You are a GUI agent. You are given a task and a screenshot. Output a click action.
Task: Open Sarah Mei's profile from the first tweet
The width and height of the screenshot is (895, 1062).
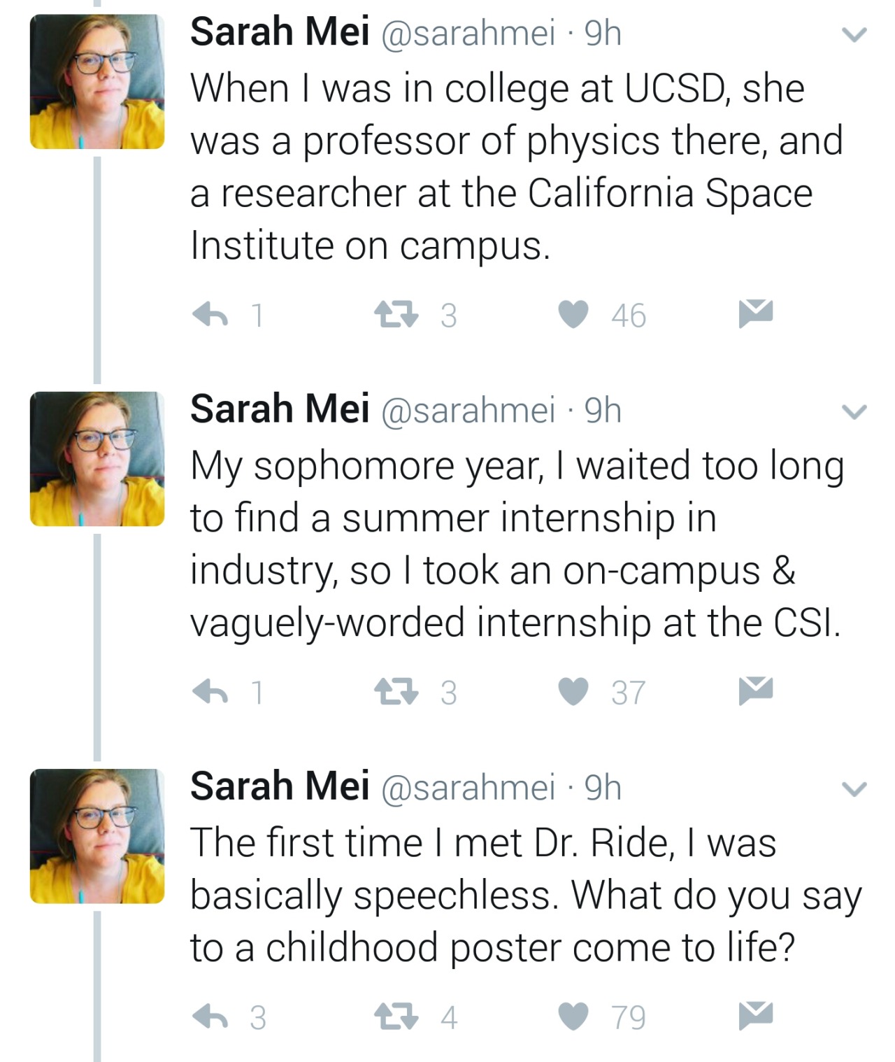tap(280, 32)
